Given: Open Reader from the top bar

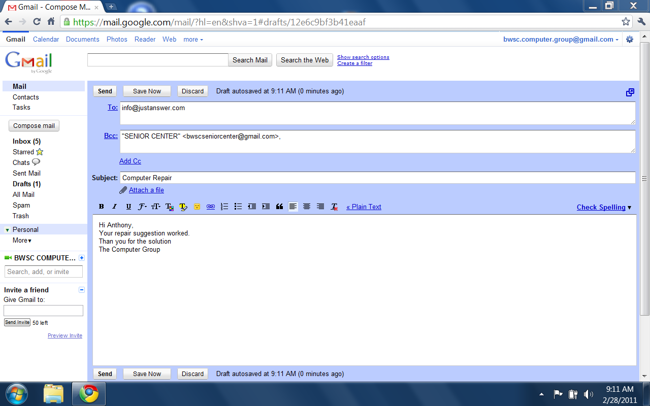Looking at the screenshot, I should pos(145,39).
